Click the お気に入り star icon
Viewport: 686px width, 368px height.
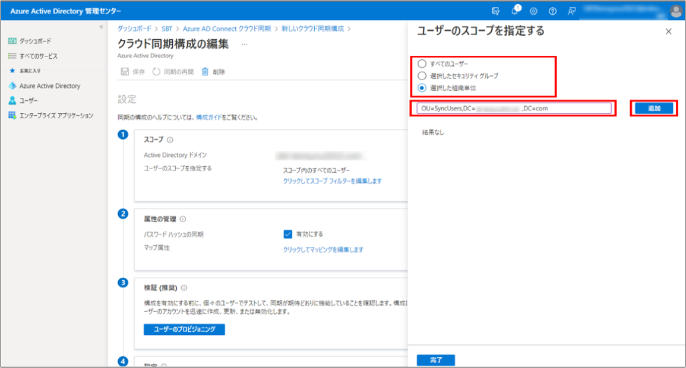12,71
